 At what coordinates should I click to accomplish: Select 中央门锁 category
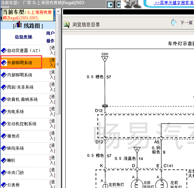[x=15, y=173]
